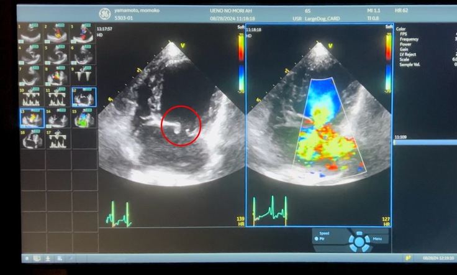Select color Doppler thumbnail number 2
Image resolution: width=457 pixels, height=275 pixels.
[x=57, y=34]
